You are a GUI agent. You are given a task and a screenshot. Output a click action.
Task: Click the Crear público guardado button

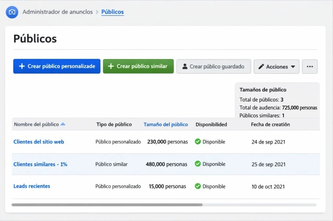(x=214, y=66)
